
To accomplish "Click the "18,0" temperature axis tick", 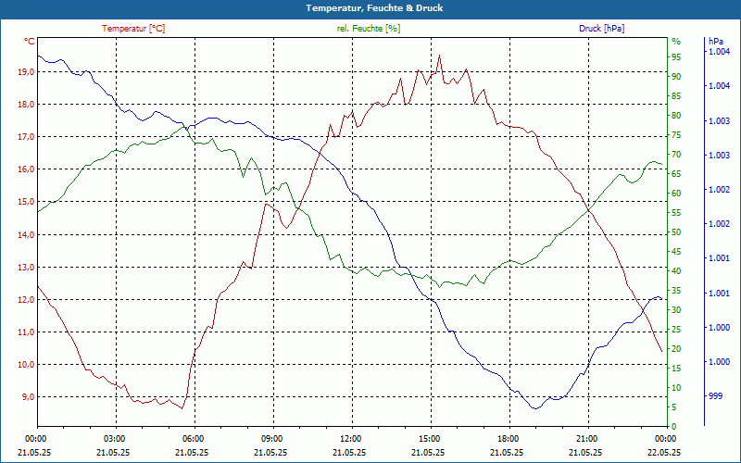I will [27, 105].
